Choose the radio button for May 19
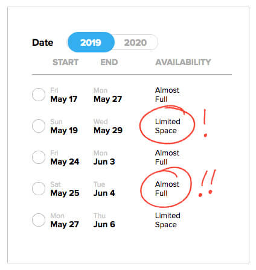Viewport: 256px width, 270px height. [x=39, y=126]
